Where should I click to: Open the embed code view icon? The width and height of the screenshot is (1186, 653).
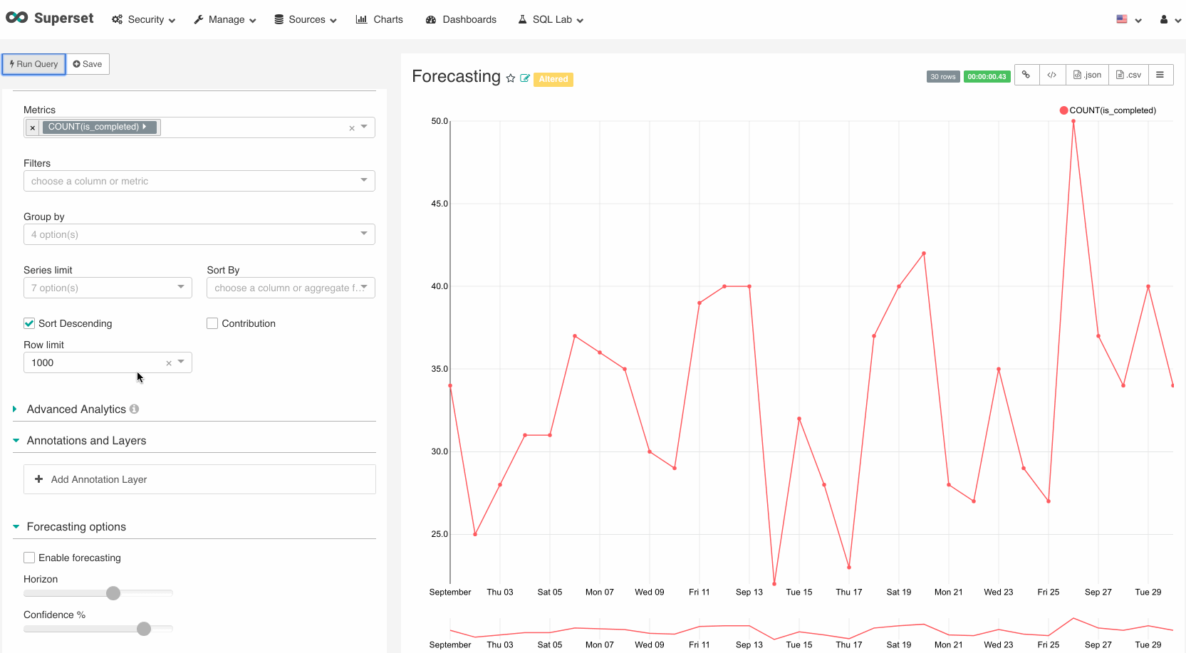[1052, 74]
